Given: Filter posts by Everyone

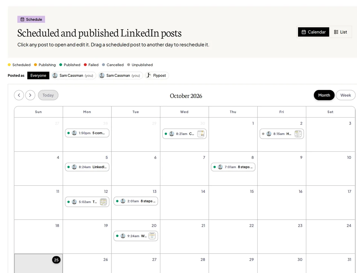Looking at the screenshot, I should point(38,76).
